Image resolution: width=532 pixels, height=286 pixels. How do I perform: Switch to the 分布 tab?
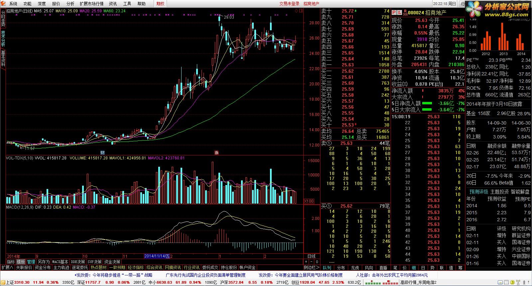click(341, 268)
